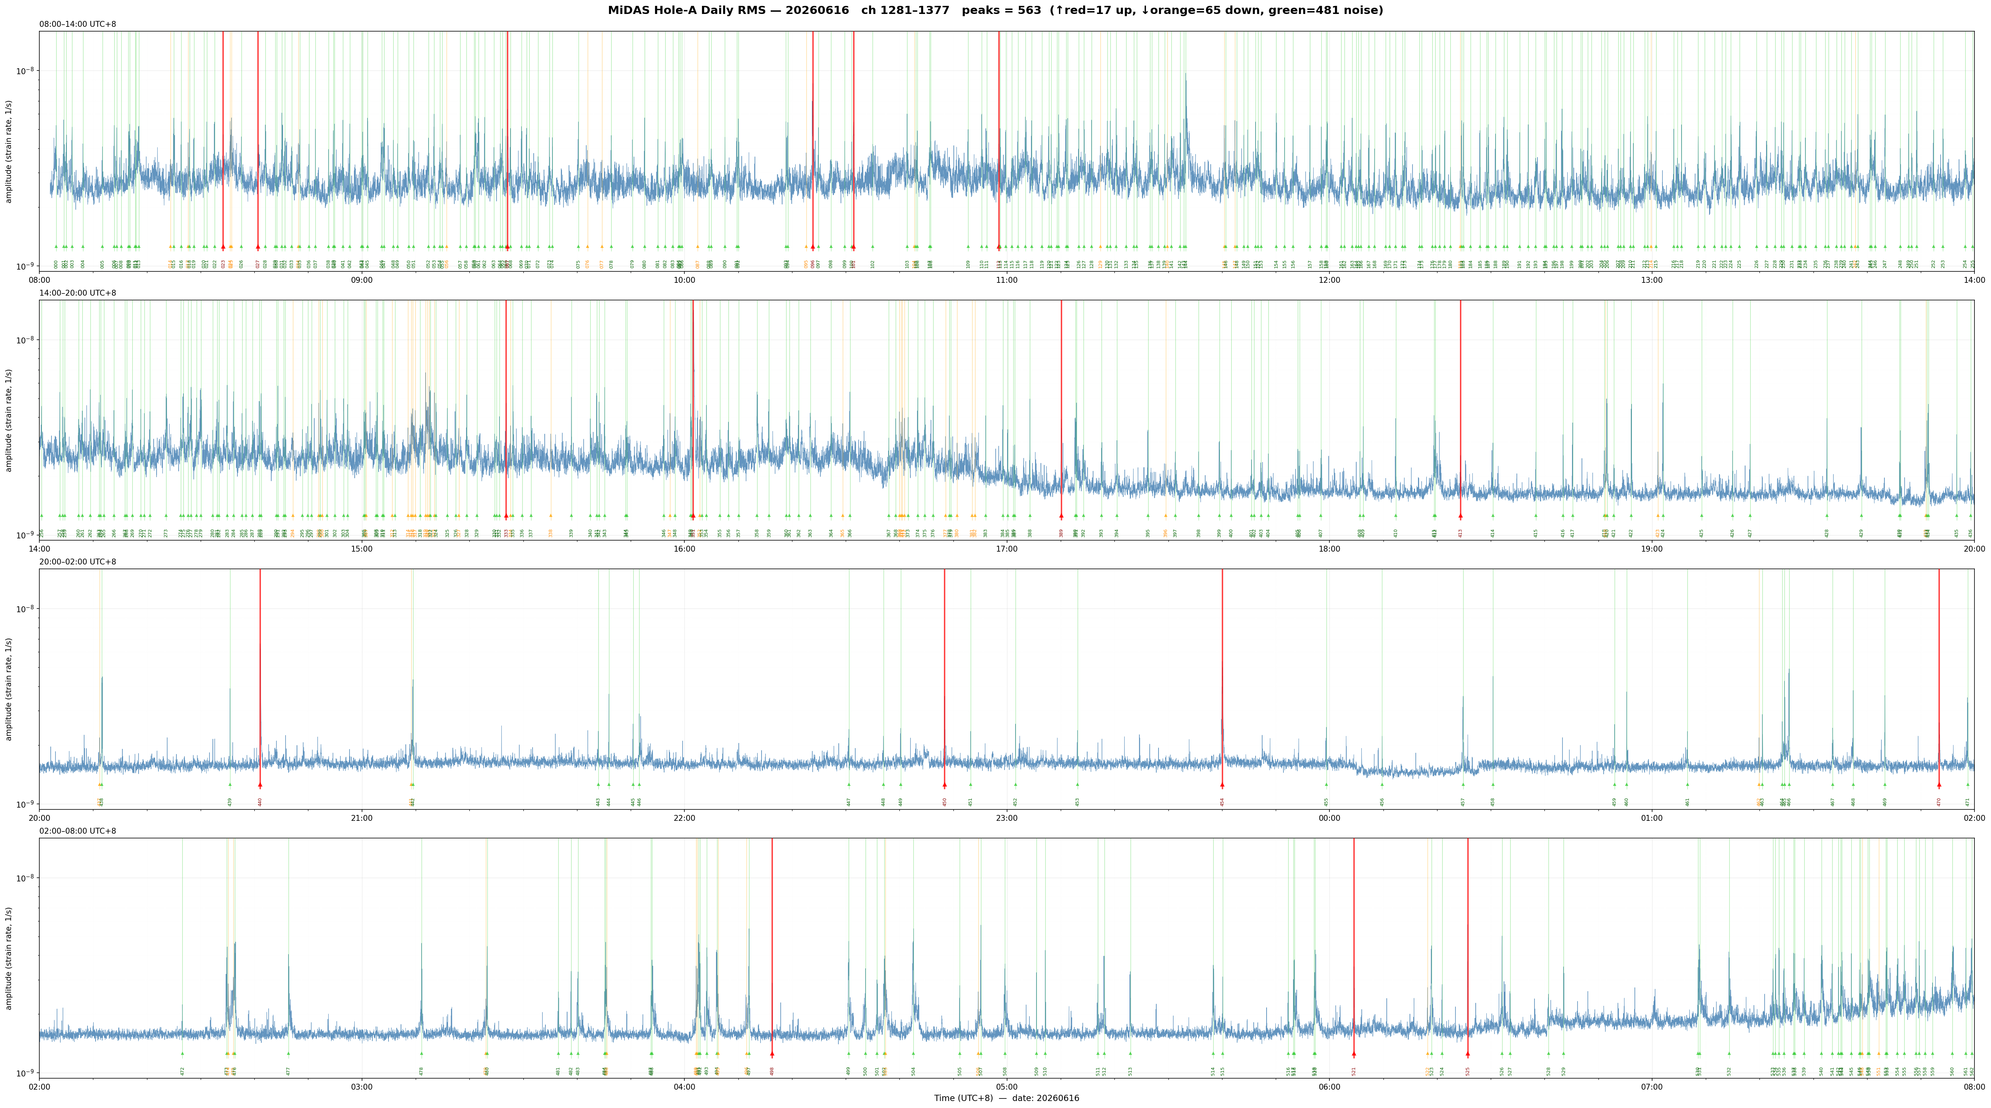The width and height of the screenshot is (1991, 1108).
Task: Click the green peak label 457
Action: pyautogui.click(x=1463, y=802)
